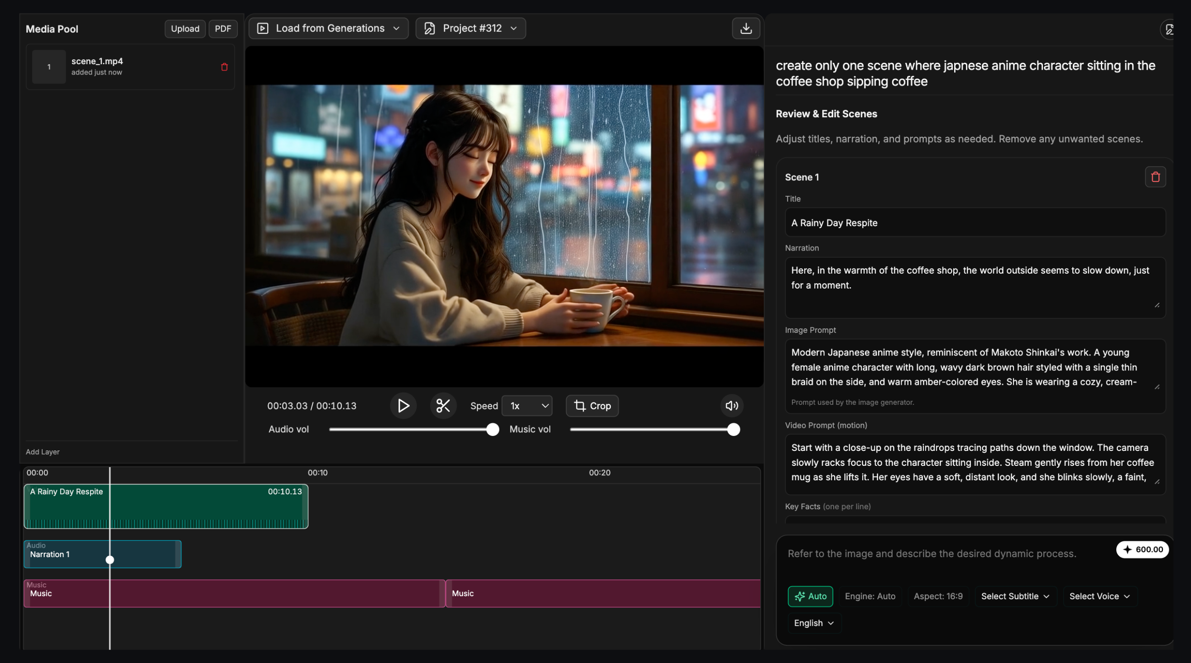The height and width of the screenshot is (663, 1191).
Task: Mute audio using the speaker icon
Action: pyautogui.click(x=731, y=406)
